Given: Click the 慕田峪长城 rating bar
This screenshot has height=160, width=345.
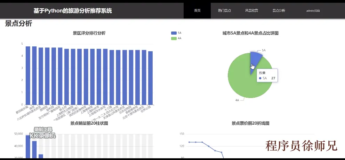Looking at the screenshot, I should (x=28, y=75).
